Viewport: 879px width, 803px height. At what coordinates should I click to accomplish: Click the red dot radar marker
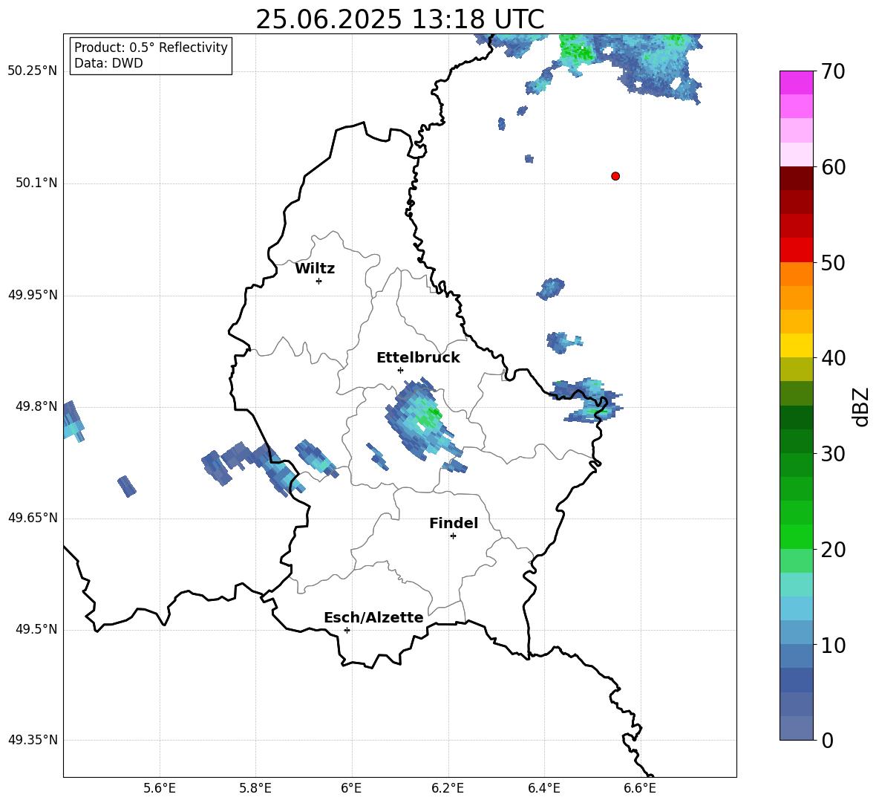[x=615, y=176]
